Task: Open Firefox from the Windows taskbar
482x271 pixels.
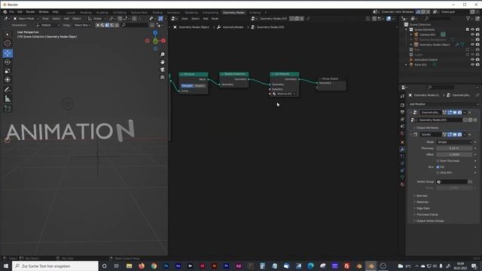Action: click(x=142, y=266)
